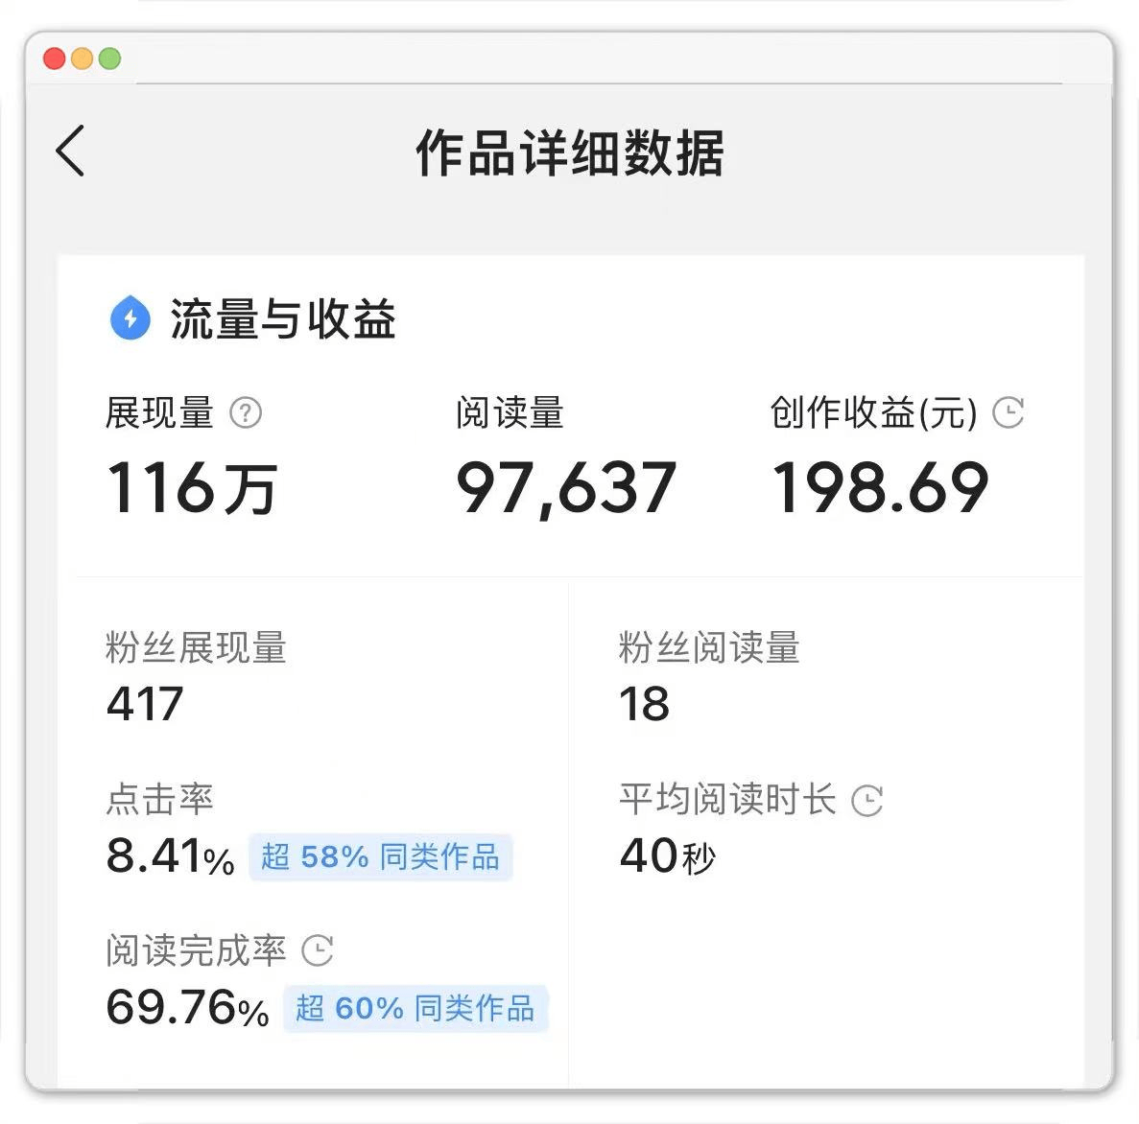Close the window with red button
This screenshot has width=1139, height=1124.
[x=55, y=59]
